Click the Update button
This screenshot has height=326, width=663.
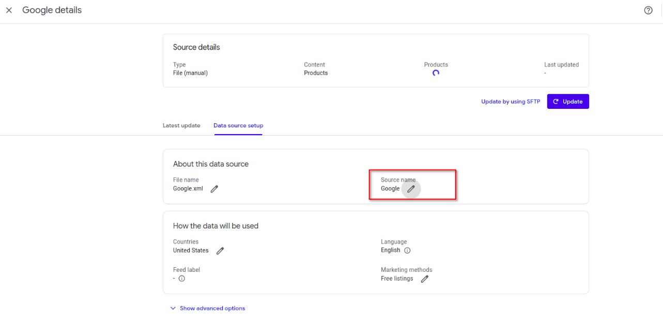tap(568, 102)
